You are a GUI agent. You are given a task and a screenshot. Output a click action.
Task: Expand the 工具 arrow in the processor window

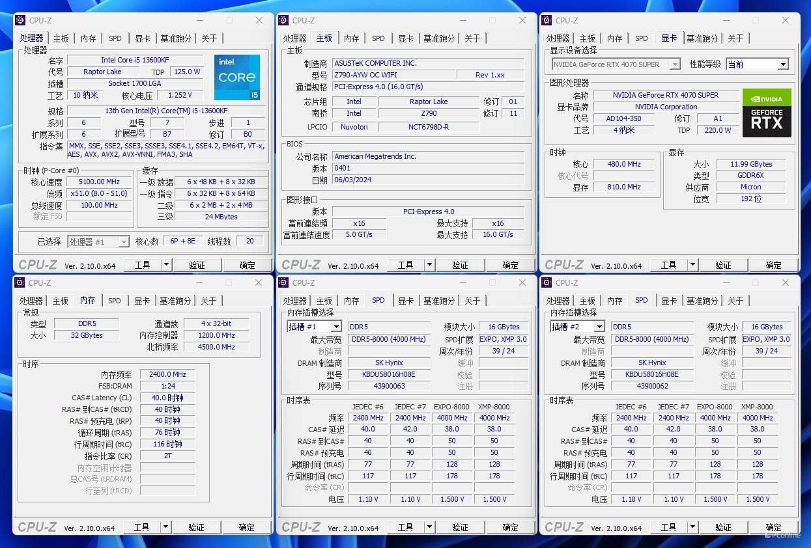coord(166,265)
